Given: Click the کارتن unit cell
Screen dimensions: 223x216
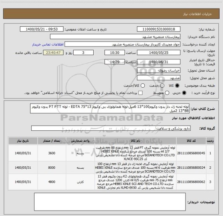Looking at the screenshot, I should coord(81,182).
